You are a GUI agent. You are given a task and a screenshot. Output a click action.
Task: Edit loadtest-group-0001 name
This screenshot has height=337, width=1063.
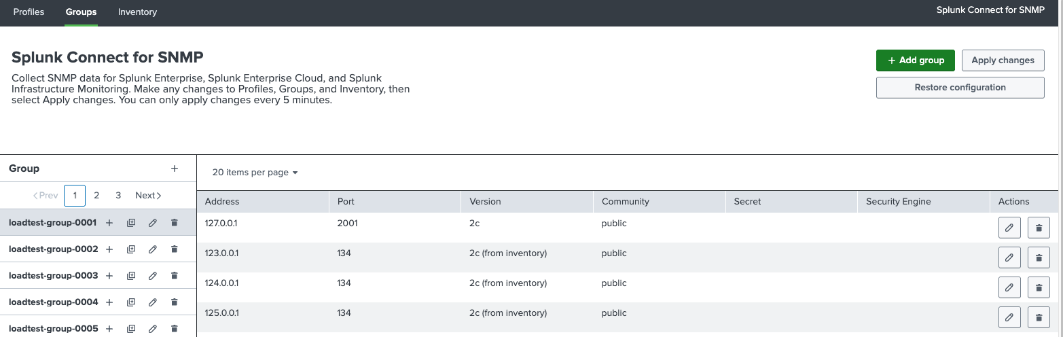pos(153,223)
